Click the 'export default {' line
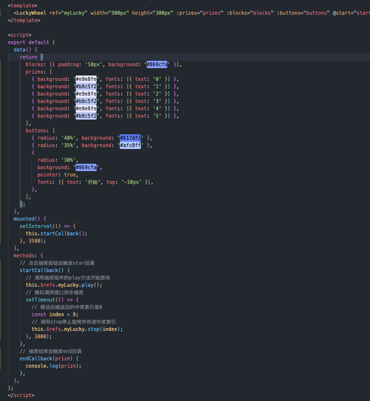 [x=31, y=42]
